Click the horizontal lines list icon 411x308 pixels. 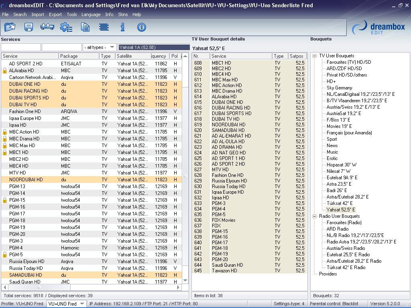(104, 27)
